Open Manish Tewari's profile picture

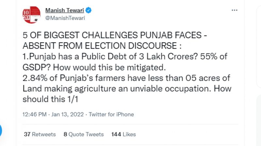[32, 15]
